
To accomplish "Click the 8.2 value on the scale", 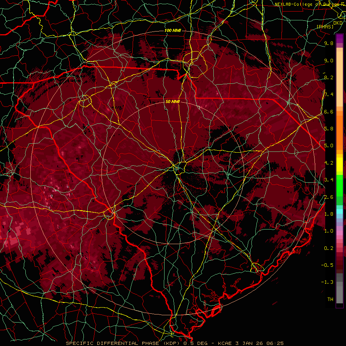I will (329, 78).
